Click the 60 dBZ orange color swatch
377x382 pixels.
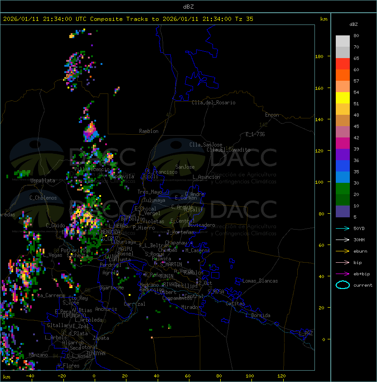343,75
